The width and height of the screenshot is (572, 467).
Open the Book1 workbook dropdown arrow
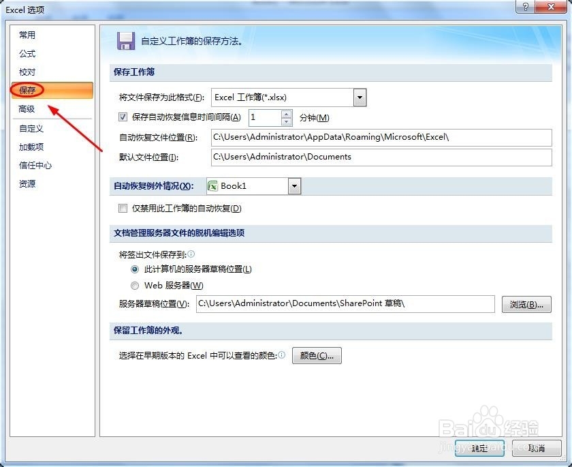tap(294, 186)
